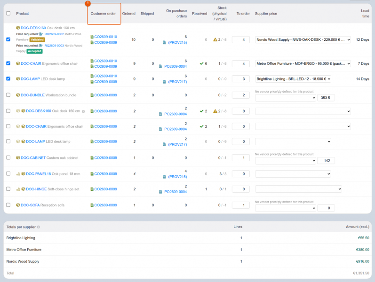This screenshot has width=375, height=282.
Task: Click the product cube icon beside DOC-DESK160 first row
Action: point(18,28)
